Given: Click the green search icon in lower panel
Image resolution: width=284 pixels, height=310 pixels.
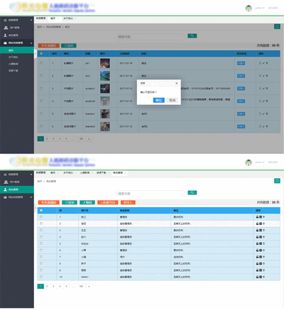Looking at the screenshot, I should pyautogui.click(x=192, y=192).
